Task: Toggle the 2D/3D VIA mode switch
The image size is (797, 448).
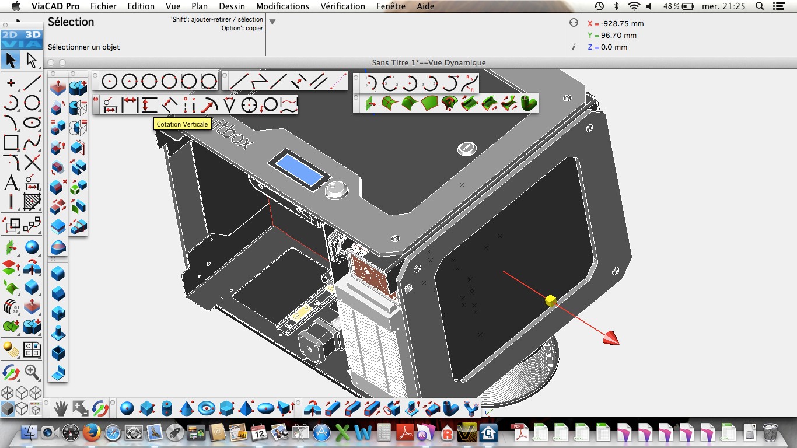Action: pos(22,38)
